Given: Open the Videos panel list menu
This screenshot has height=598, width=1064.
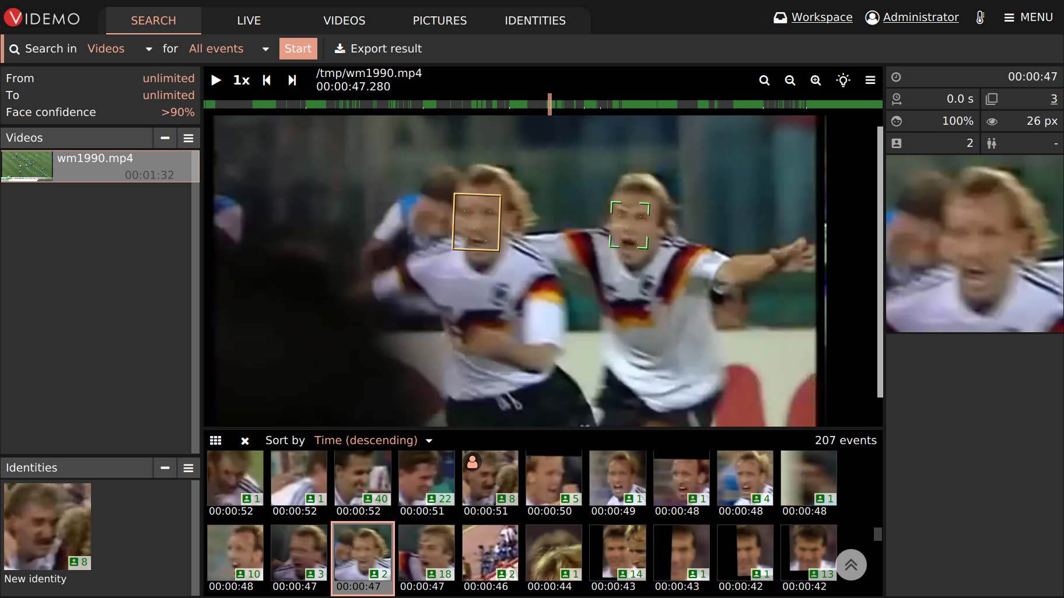Looking at the screenshot, I should (188, 138).
